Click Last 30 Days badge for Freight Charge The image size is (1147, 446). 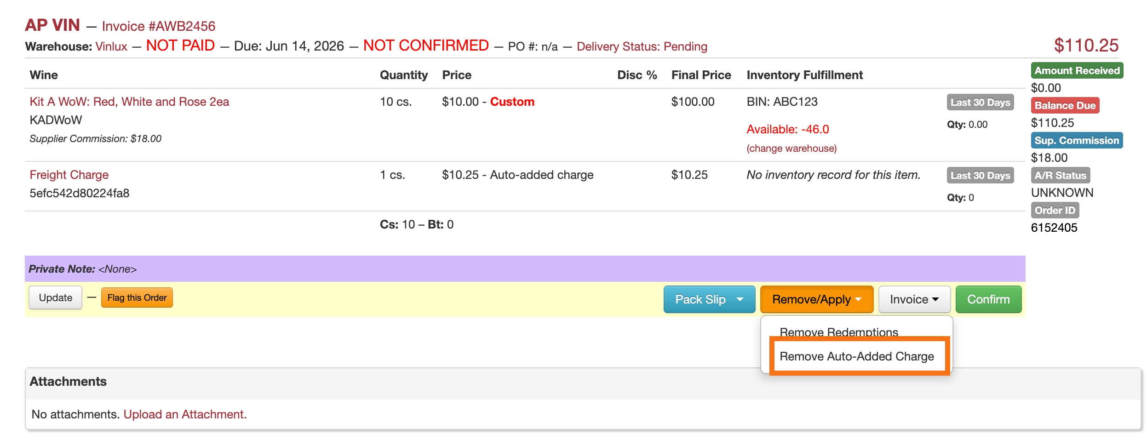(981, 175)
